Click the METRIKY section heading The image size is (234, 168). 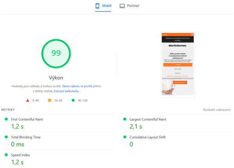point(8,110)
